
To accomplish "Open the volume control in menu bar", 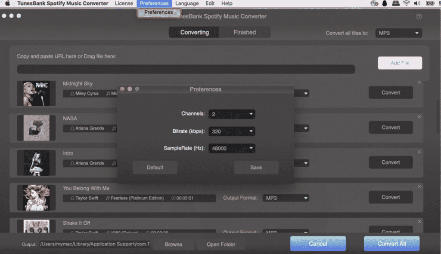I will (x=417, y=3).
